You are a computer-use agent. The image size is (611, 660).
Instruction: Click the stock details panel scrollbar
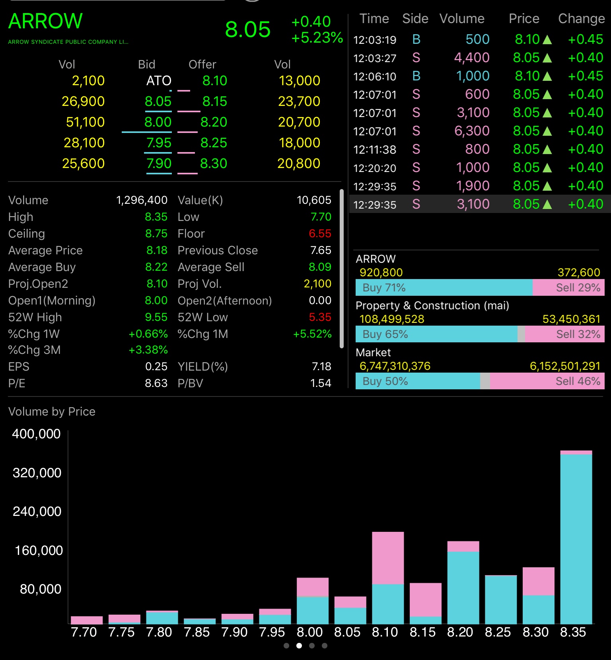[342, 269]
